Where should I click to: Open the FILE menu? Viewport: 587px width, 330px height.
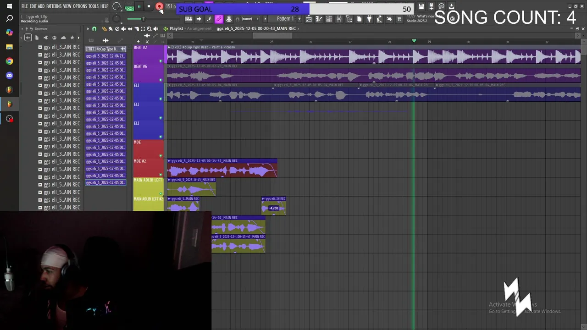pyautogui.click(x=25, y=6)
